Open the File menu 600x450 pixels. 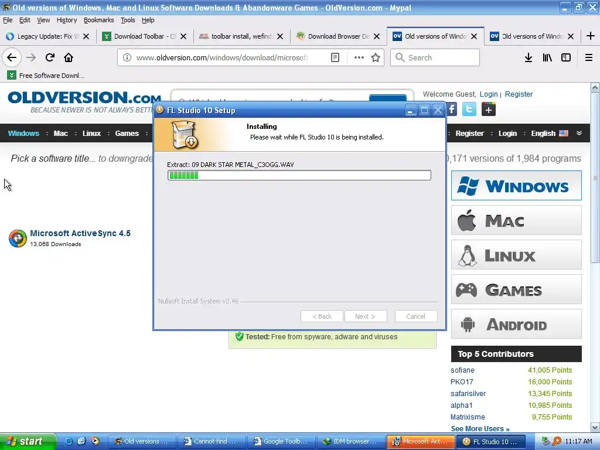pos(8,20)
